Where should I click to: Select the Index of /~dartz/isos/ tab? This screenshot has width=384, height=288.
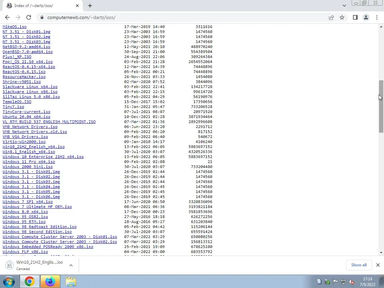(43, 6)
